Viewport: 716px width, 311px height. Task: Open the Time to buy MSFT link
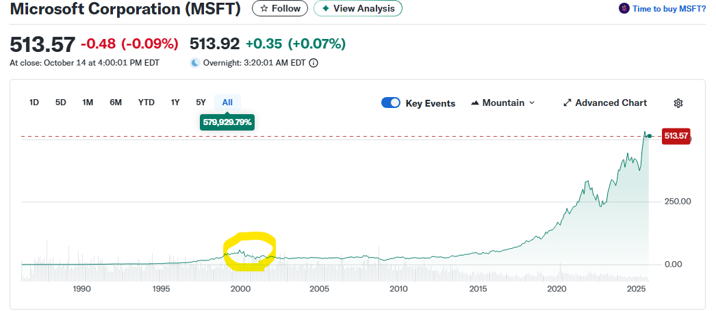coord(670,8)
